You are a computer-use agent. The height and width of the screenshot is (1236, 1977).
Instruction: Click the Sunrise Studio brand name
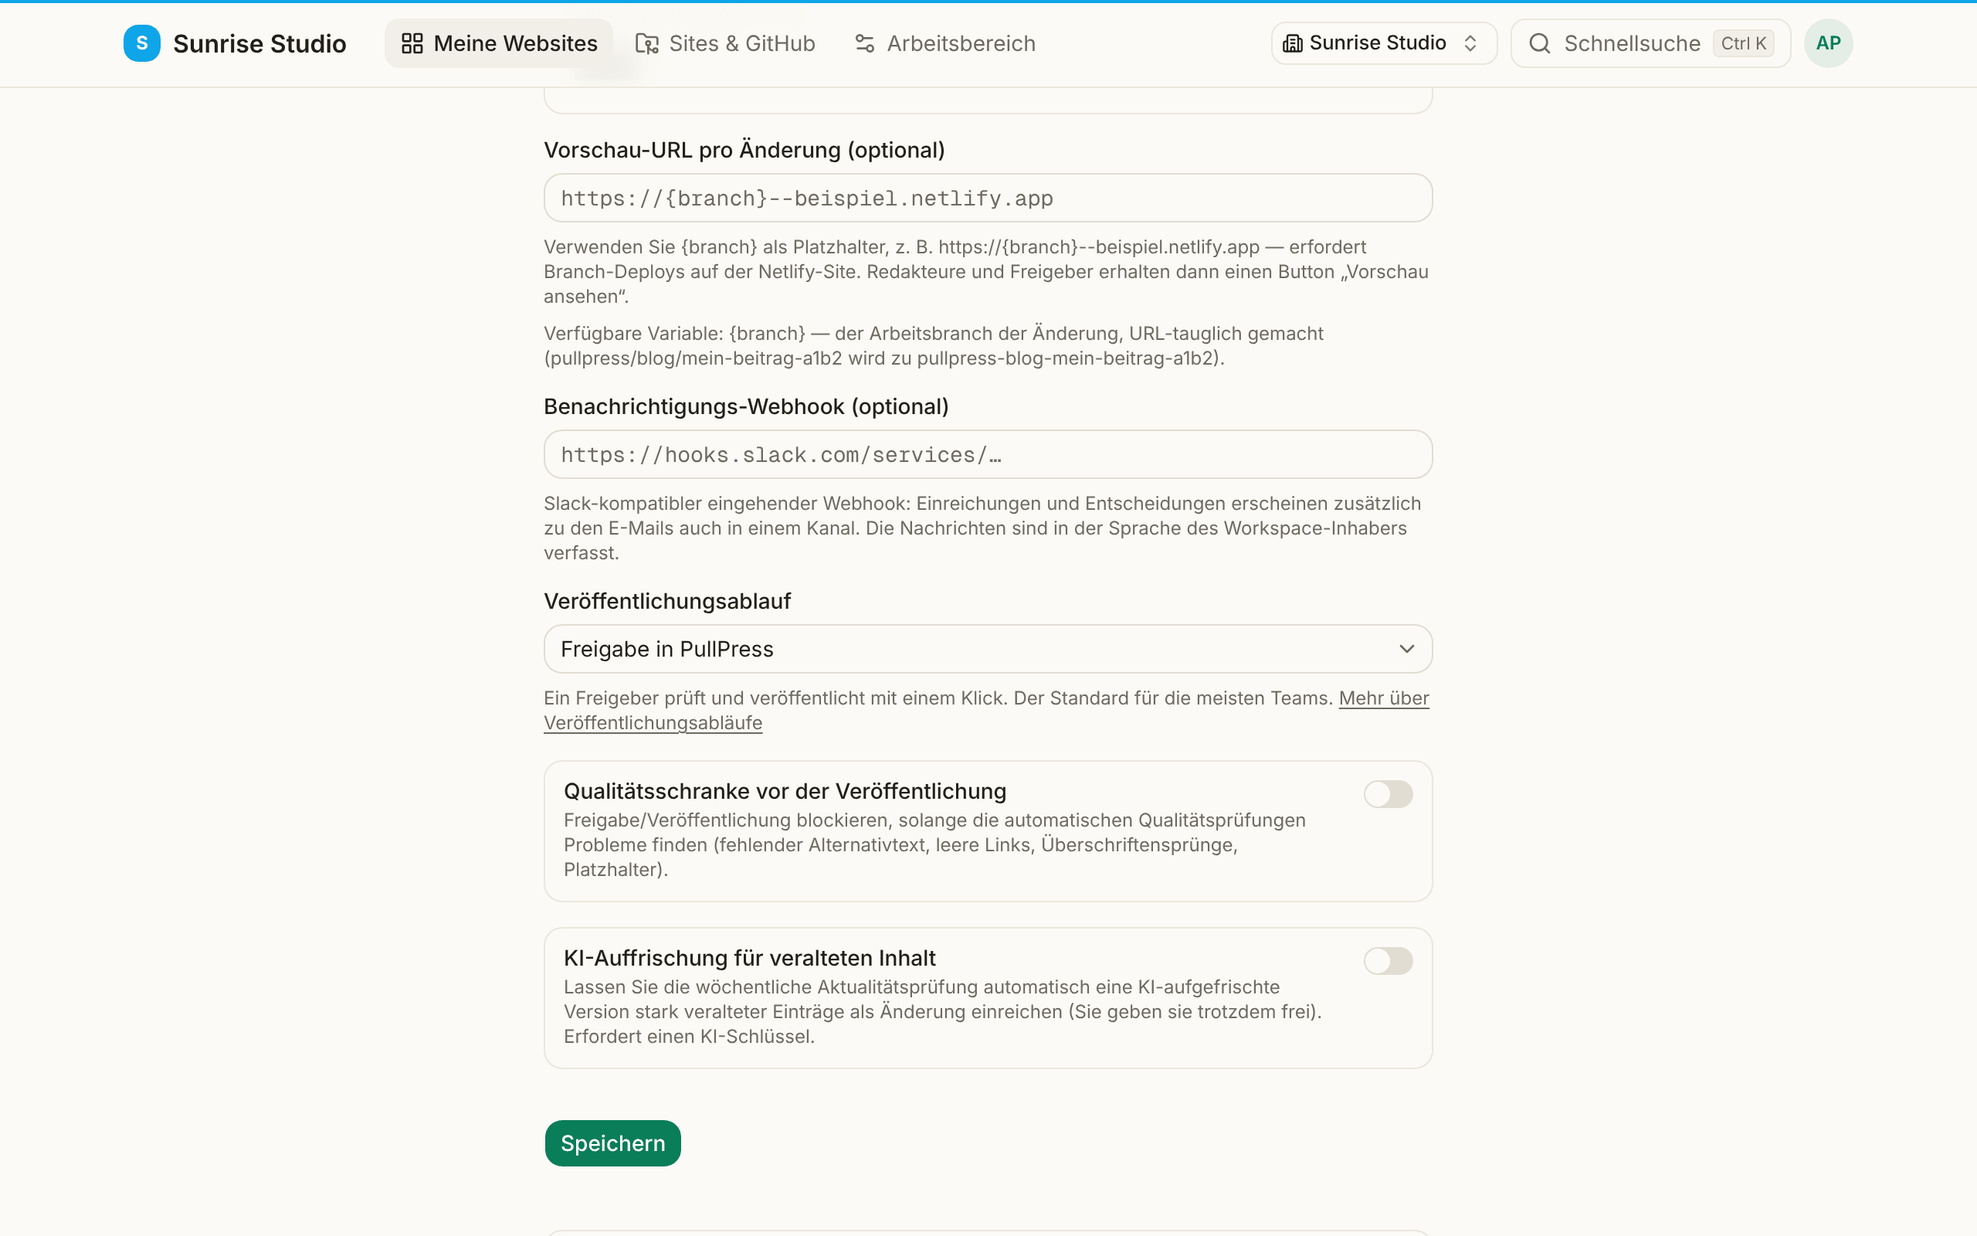(259, 43)
